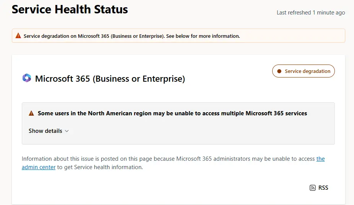Click "to get Service health information" sentence ending
The height and width of the screenshot is (205, 354).
tap(100, 167)
